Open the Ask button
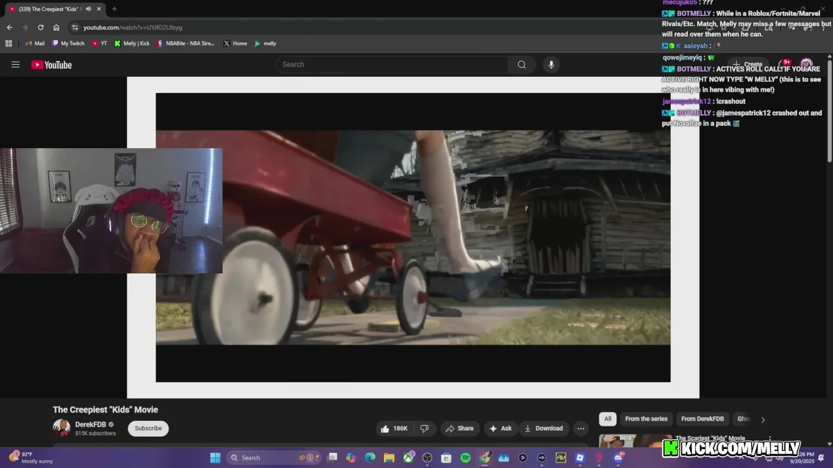This screenshot has width=833, height=468. point(500,428)
